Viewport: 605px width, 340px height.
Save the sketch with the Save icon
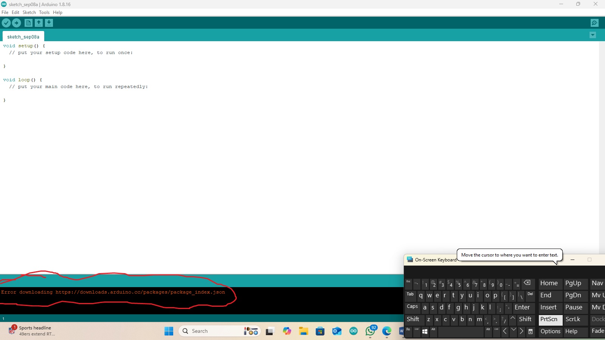(49, 23)
